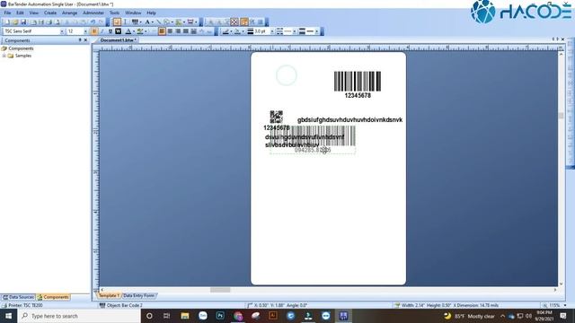Open the Edit menu

[20, 13]
